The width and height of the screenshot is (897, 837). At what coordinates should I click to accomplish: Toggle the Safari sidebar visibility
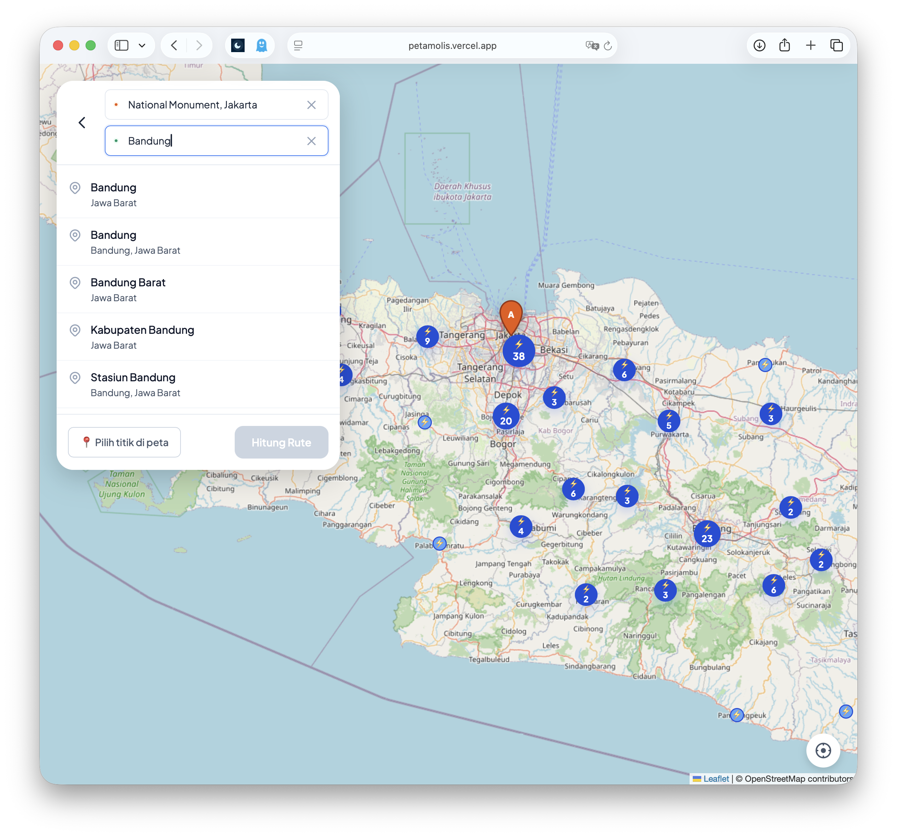[x=121, y=45]
